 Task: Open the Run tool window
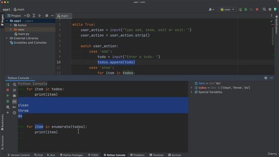click(x=51, y=155)
